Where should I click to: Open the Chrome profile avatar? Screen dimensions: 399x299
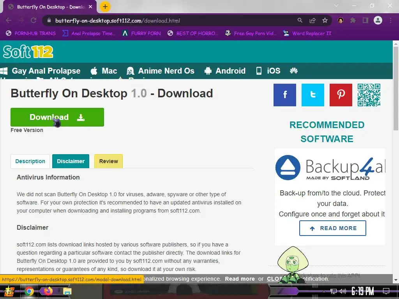pos(378,20)
